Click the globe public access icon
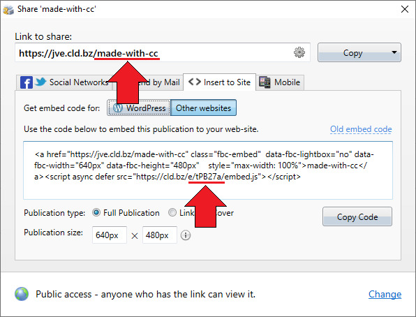 22,294
